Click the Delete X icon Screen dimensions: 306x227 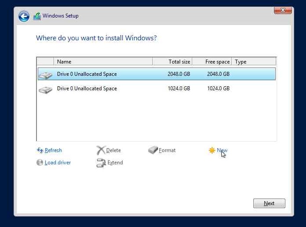(101, 150)
